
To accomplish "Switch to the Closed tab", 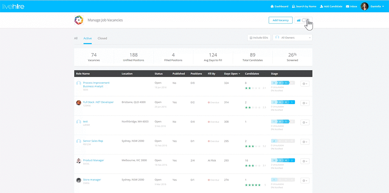I will pyautogui.click(x=102, y=38).
